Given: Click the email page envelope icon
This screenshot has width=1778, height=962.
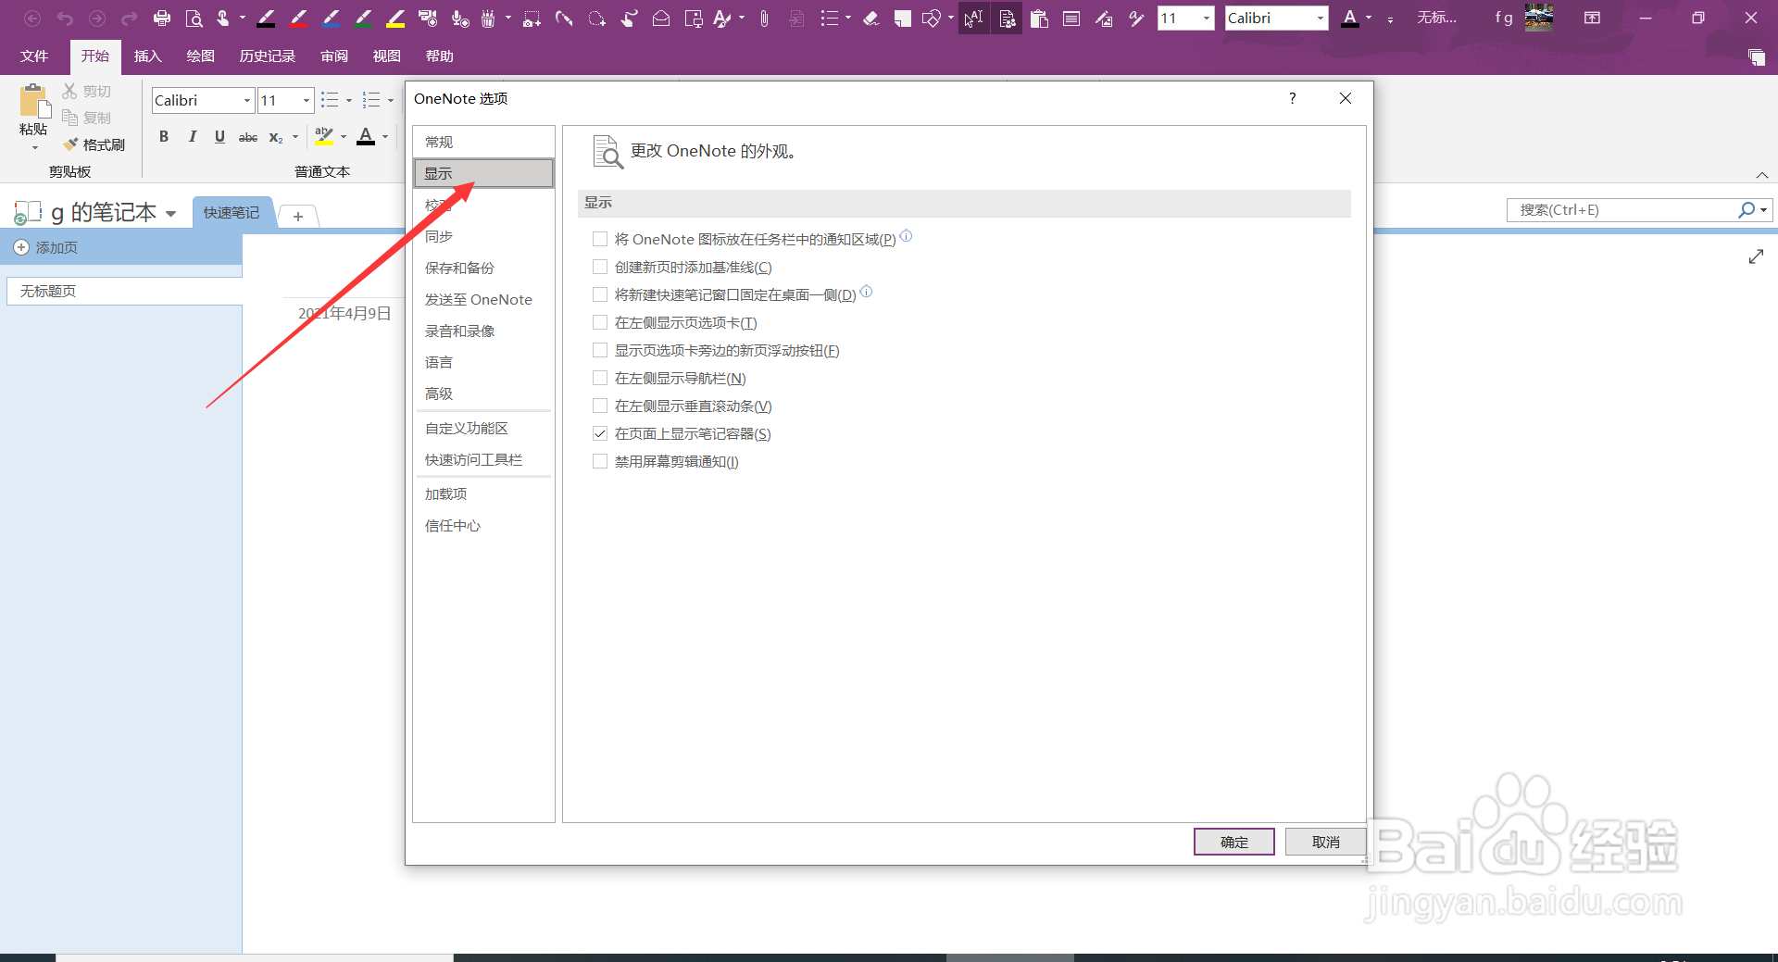Looking at the screenshot, I should pos(661,18).
